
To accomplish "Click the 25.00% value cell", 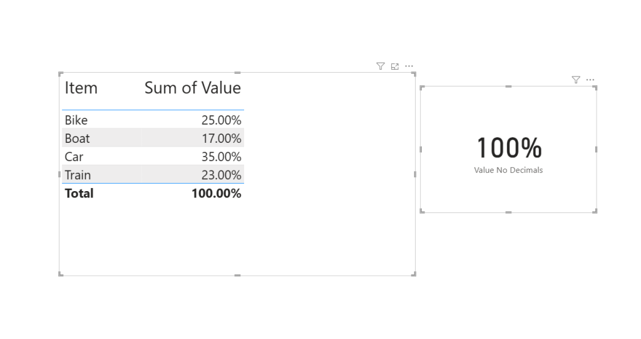I will (x=221, y=120).
